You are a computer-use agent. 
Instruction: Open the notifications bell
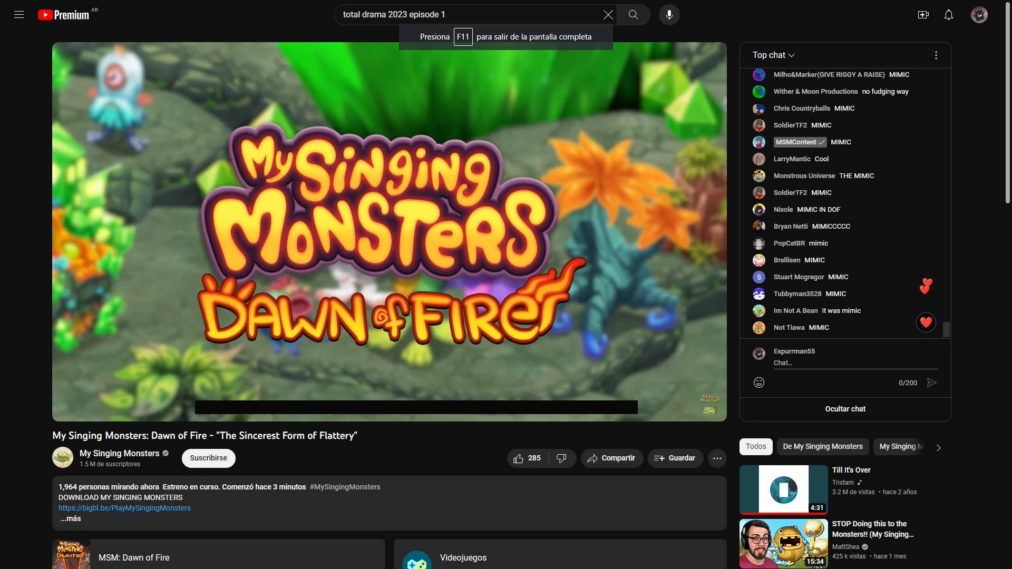(948, 15)
